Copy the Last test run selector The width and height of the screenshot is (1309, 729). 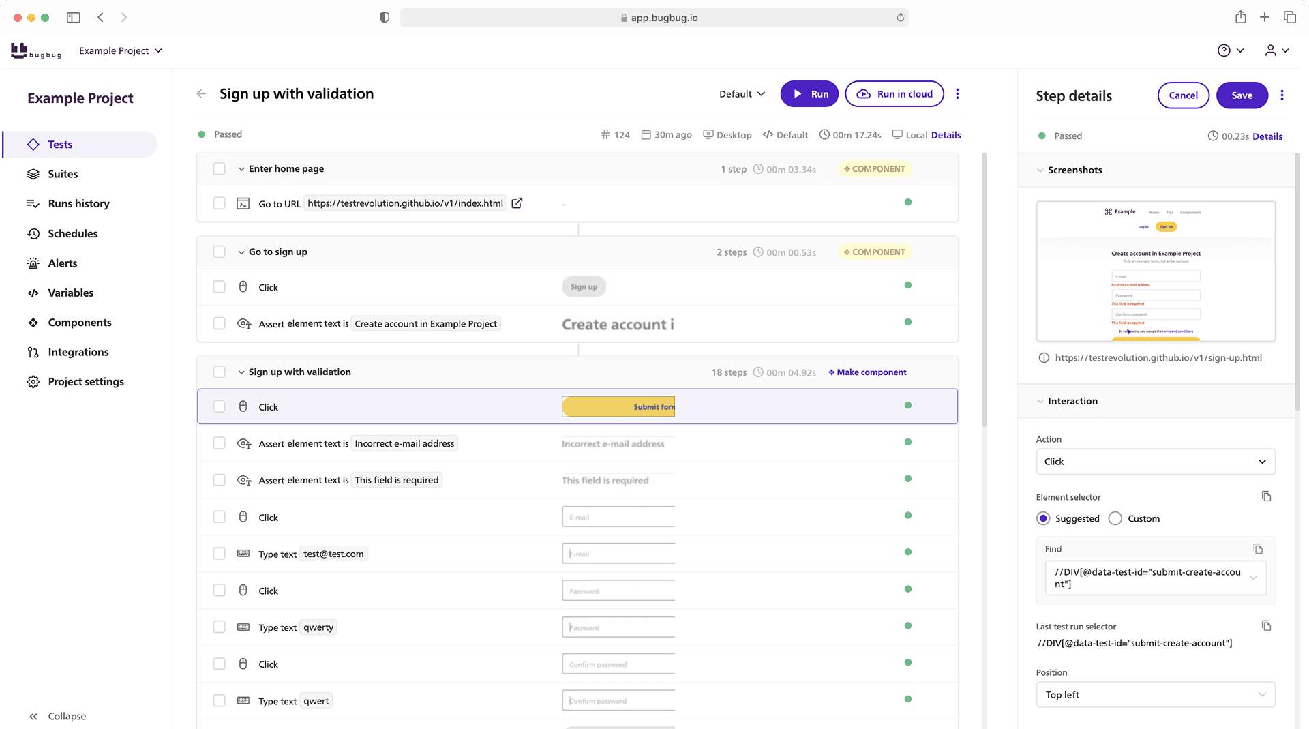click(x=1266, y=626)
